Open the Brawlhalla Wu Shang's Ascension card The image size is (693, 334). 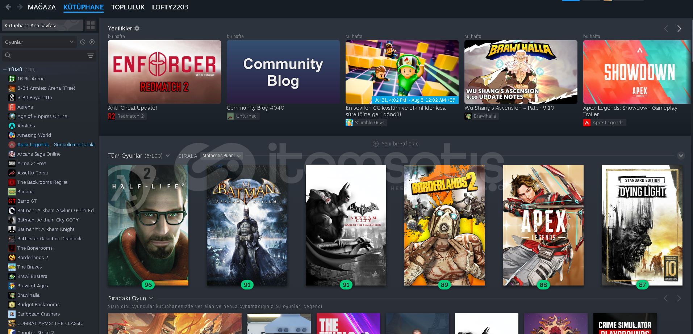(521, 72)
